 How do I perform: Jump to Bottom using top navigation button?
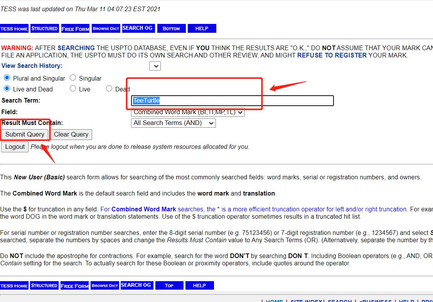click(171, 29)
